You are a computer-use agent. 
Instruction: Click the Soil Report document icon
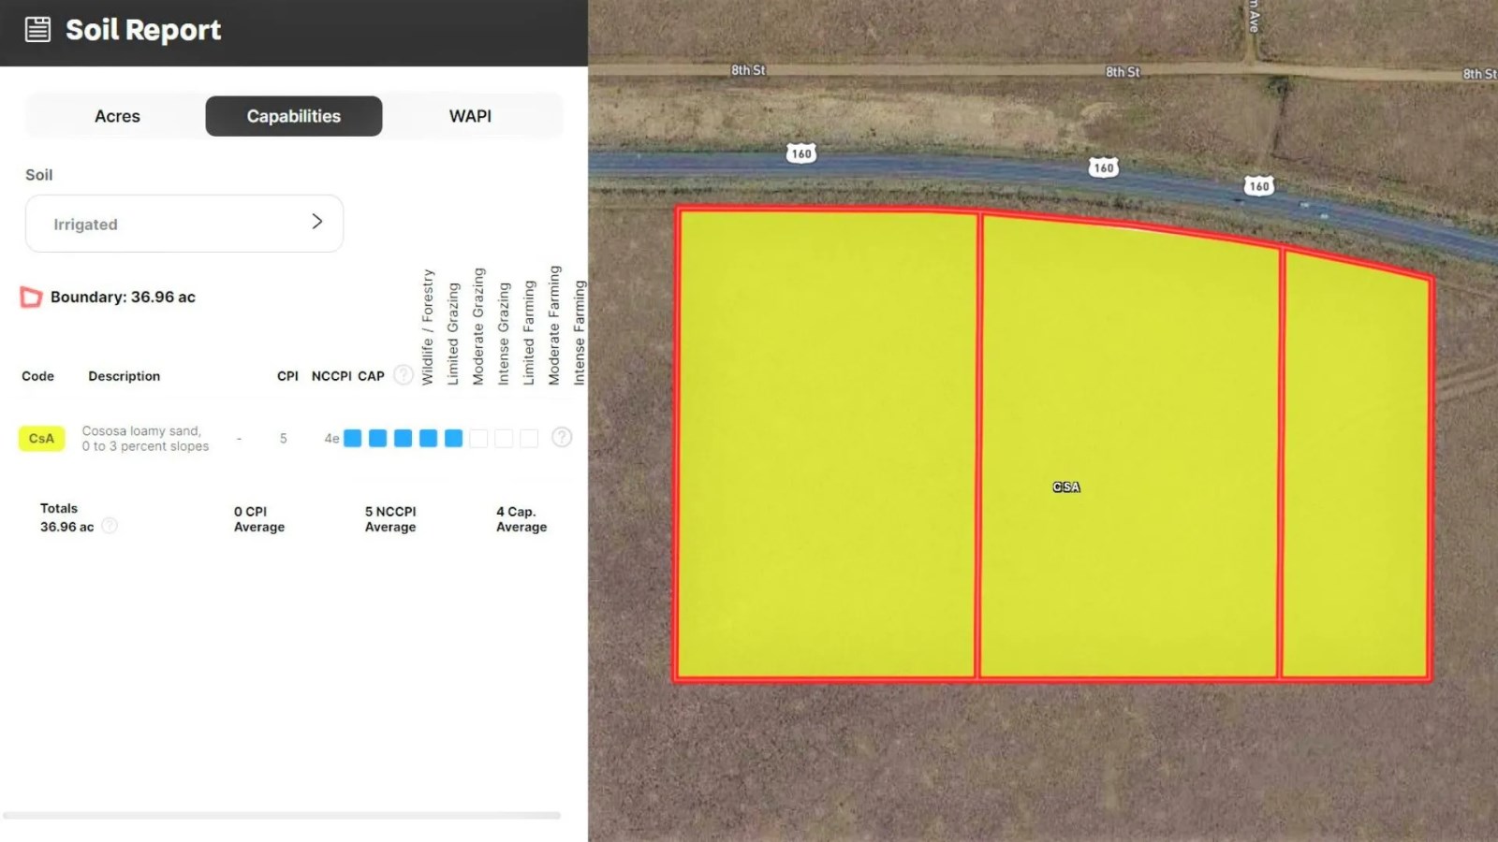pyautogui.click(x=37, y=30)
